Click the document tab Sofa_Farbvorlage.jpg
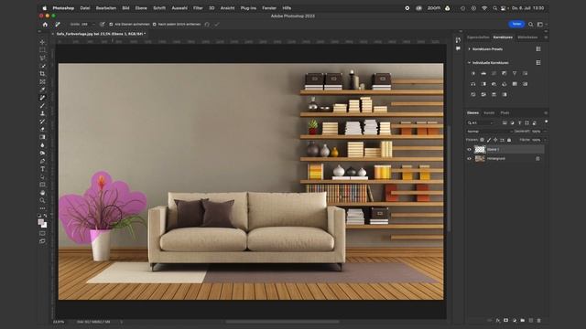The height and width of the screenshot is (329, 586). click(x=100, y=34)
